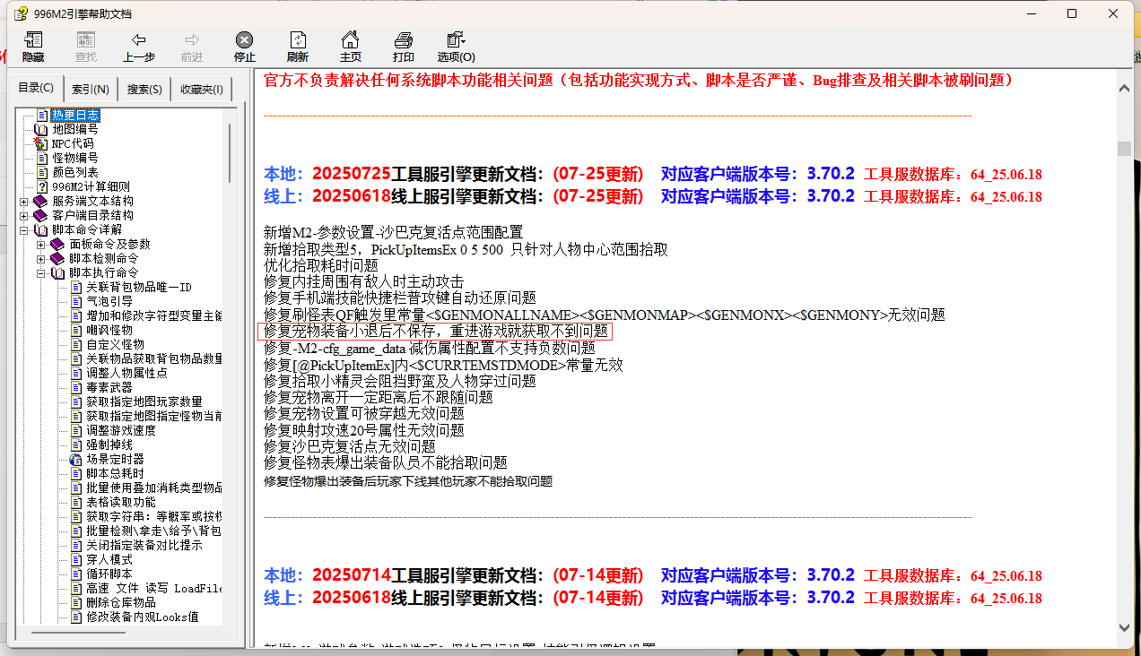Open the 调整游戏速度 topic
The height and width of the screenshot is (656, 1141).
pyautogui.click(x=121, y=430)
